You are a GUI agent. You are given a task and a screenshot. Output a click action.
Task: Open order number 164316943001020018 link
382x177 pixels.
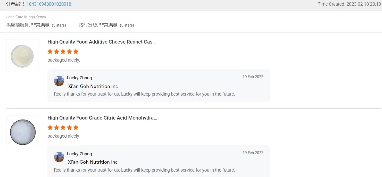[49, 4]
